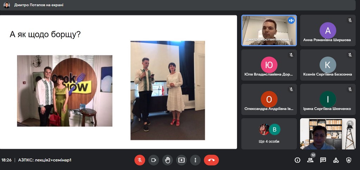Viewport: 360px width, 170px height.
Task: Open the chat panel icon
Action: (323, 160)
